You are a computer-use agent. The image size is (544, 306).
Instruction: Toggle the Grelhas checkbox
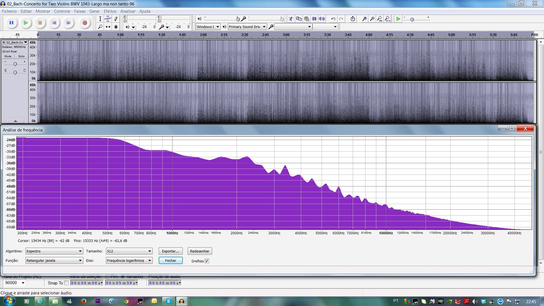coord(207,261)
